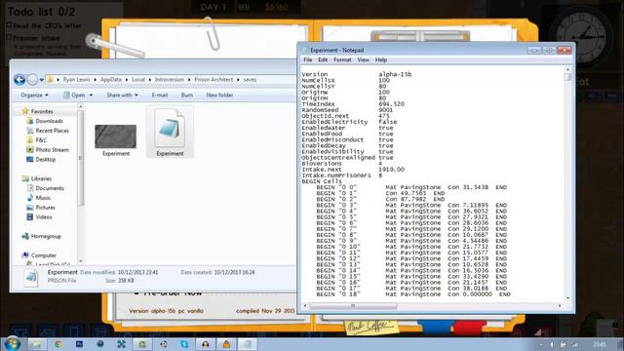Open the Organize dropdown menu
The width and height of the screenshot is (624, 351).
pos(34,96)
